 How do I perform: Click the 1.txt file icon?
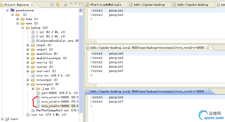point(33,32)
